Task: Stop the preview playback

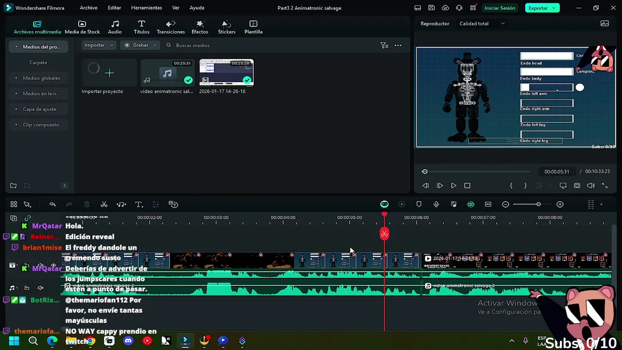Action: (x=467, y=186)
